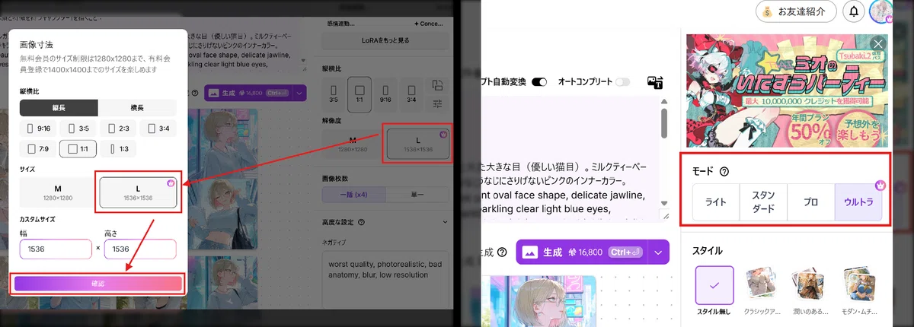This screenshot has width=914, height=327.
Task: Open the size adjust sliders icon
Action: click(x=437, y=103)
